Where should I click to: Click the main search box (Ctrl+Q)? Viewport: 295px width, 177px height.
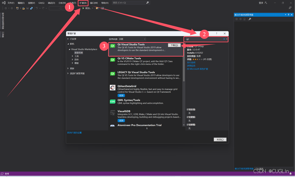click(131, 2)
